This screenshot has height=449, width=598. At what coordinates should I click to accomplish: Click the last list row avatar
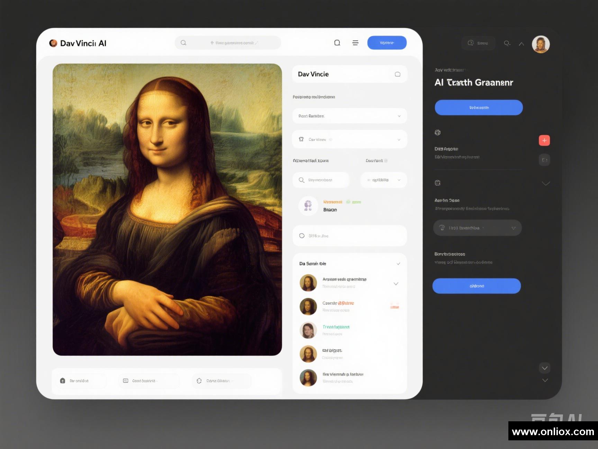coord(308,378)
